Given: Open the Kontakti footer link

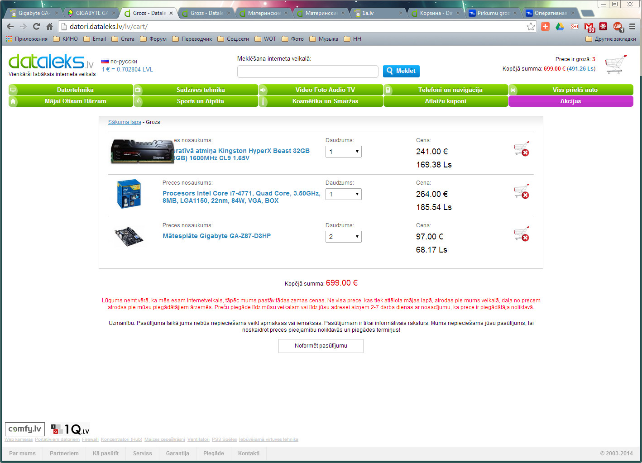Looking at the screenshot, I should pos(249,453).
